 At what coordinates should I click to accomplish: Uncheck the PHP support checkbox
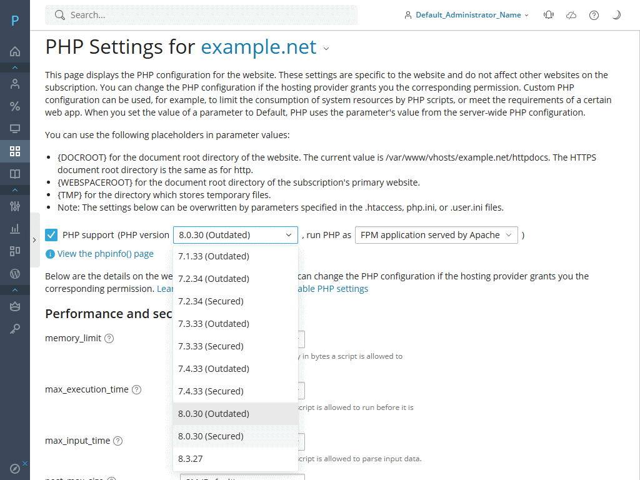click(50, 235)
